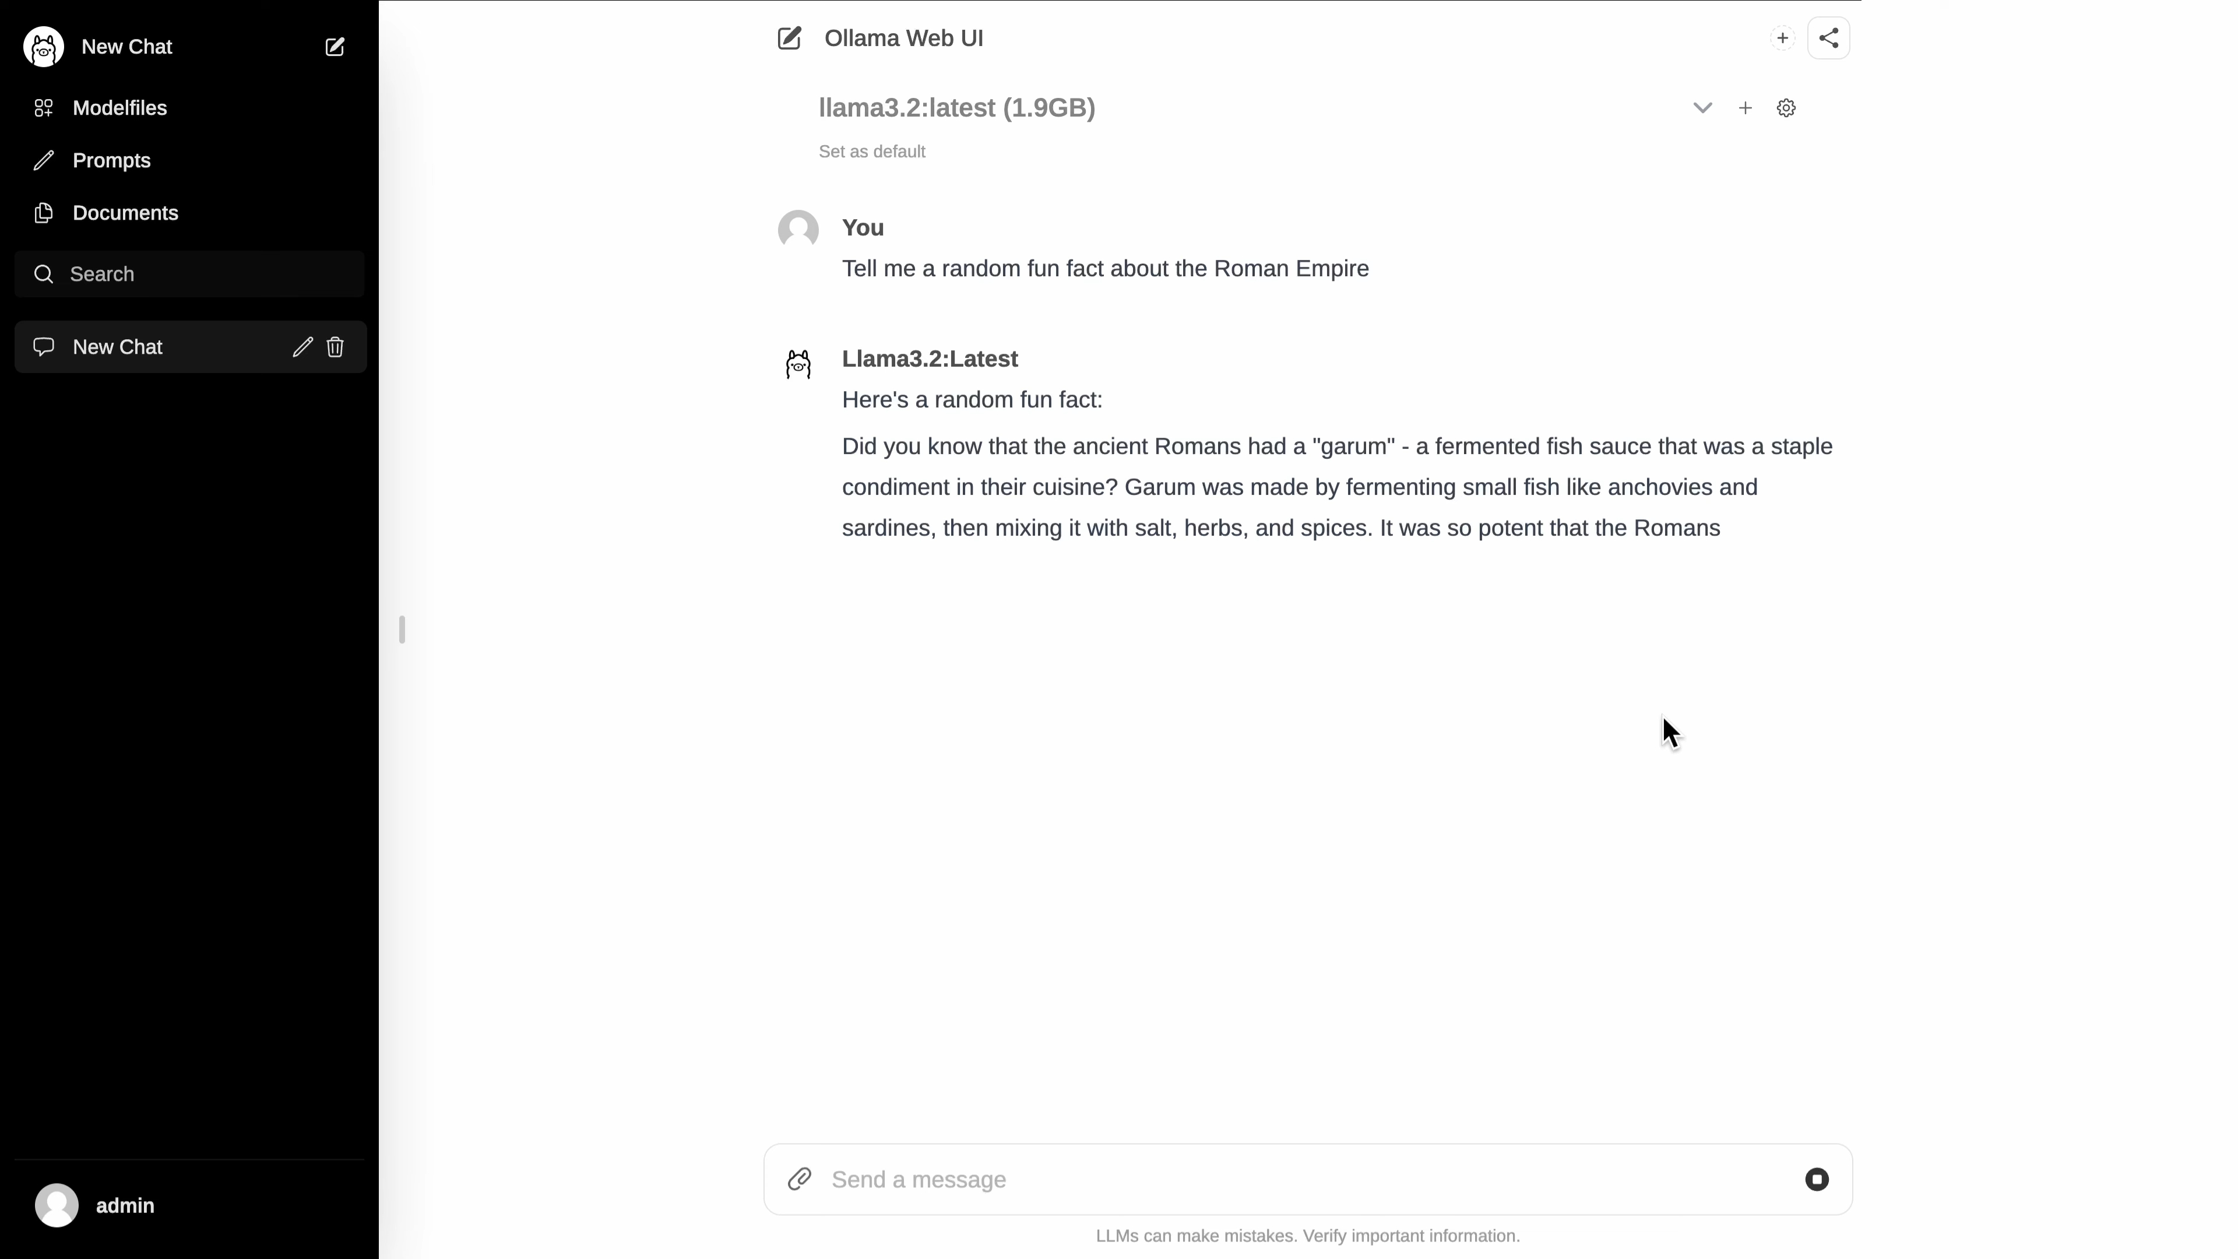Open the Documents section
The image size is (2238, 1259).
click(125, 213)
